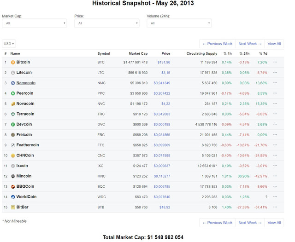Click the CHNCoin logo icon

13,156
